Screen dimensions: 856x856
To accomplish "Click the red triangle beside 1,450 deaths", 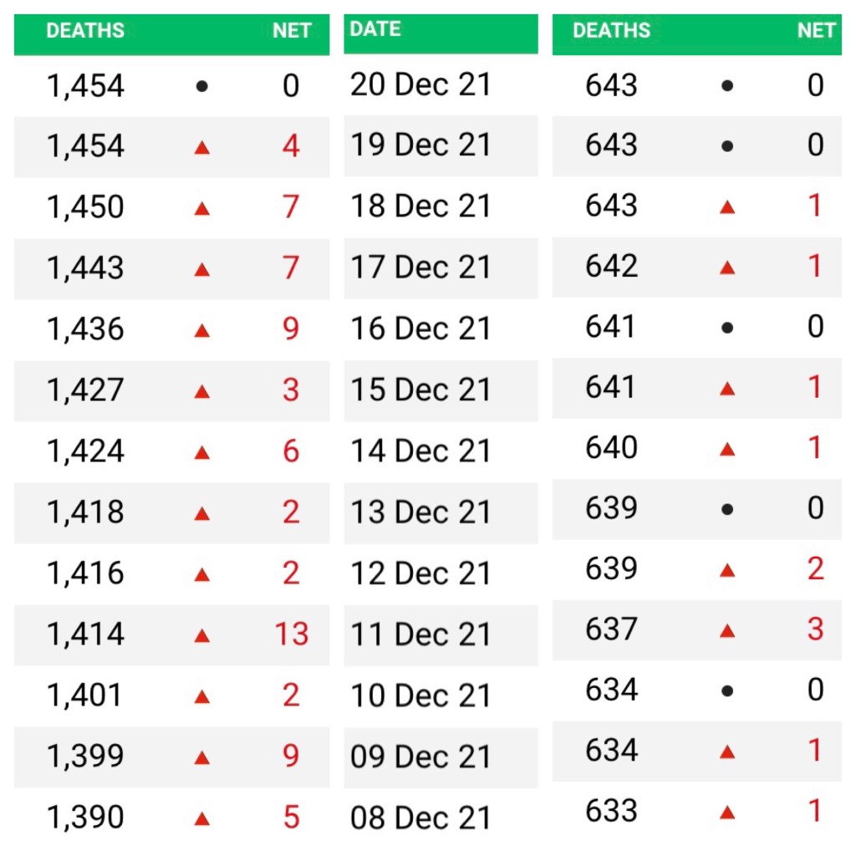I will pyautogui.click(x=201, y=209).
